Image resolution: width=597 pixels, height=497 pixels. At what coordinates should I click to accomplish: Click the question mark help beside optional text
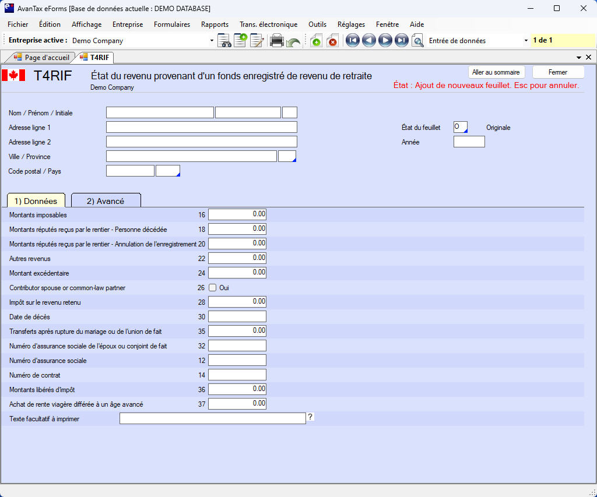tap(311, 417)
